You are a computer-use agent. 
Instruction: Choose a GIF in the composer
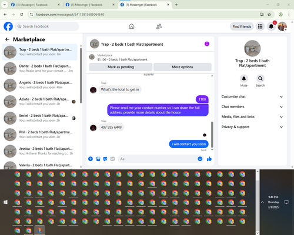(112, 159)
